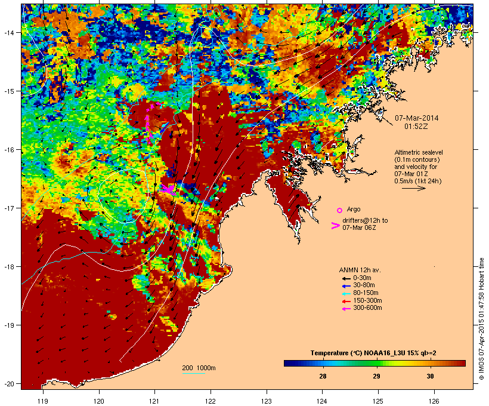Click the longitude 126 axis label
This screenshot has height=406, width=489.
(434, 401)
